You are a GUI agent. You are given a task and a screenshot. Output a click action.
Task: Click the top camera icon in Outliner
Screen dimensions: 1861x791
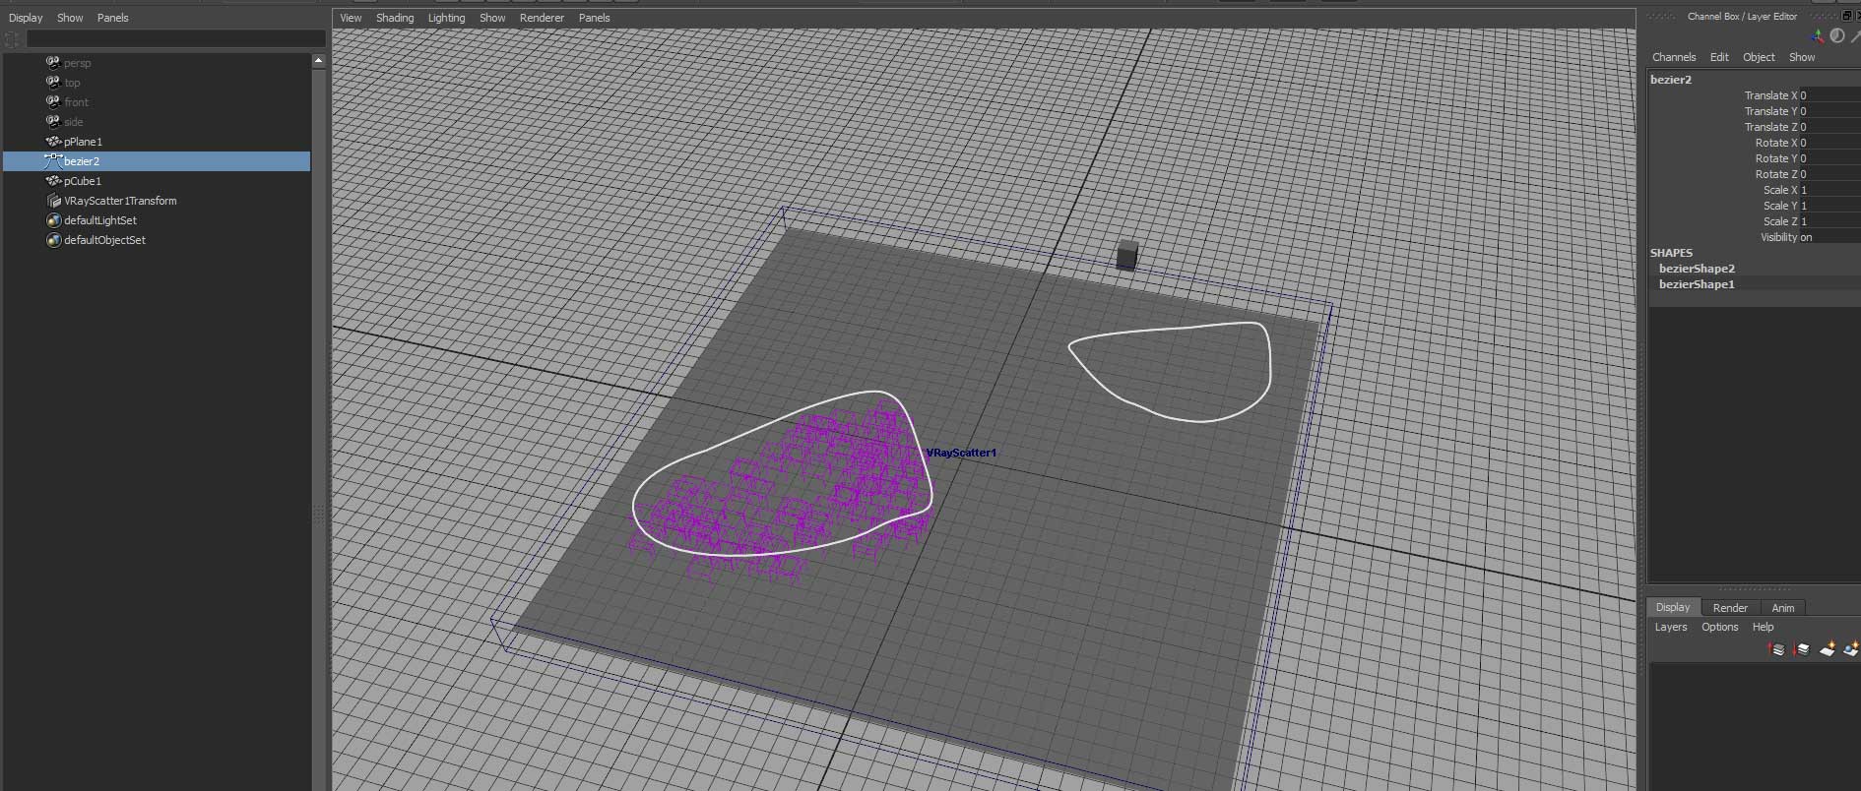(53, 82)
